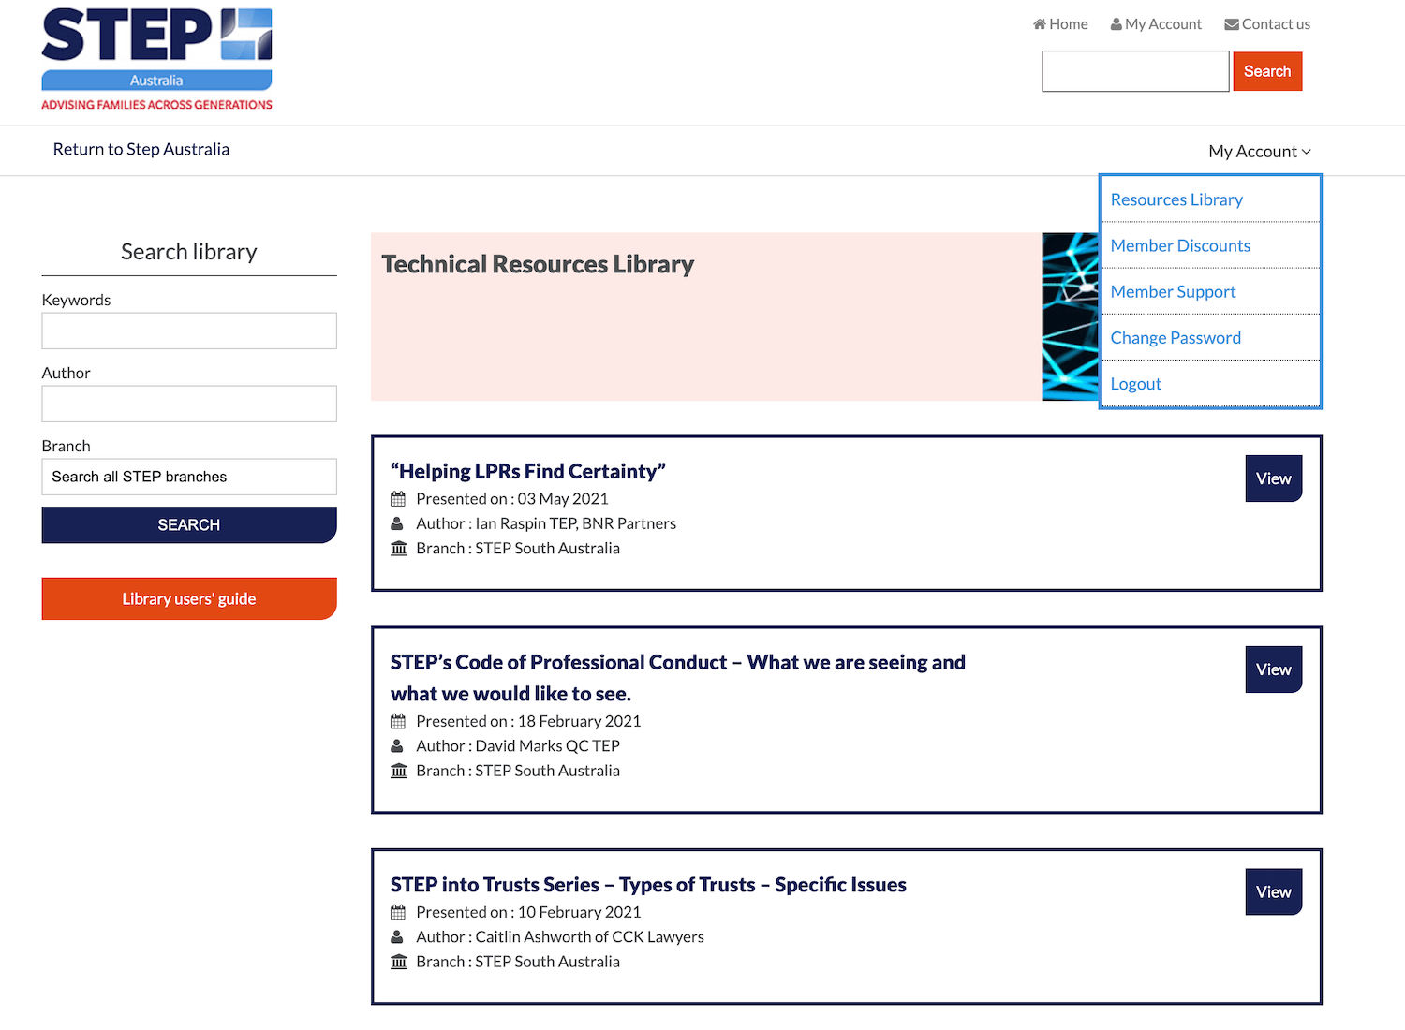Click text "Author : David Marks QC TEP"

(x=518, y=746)
